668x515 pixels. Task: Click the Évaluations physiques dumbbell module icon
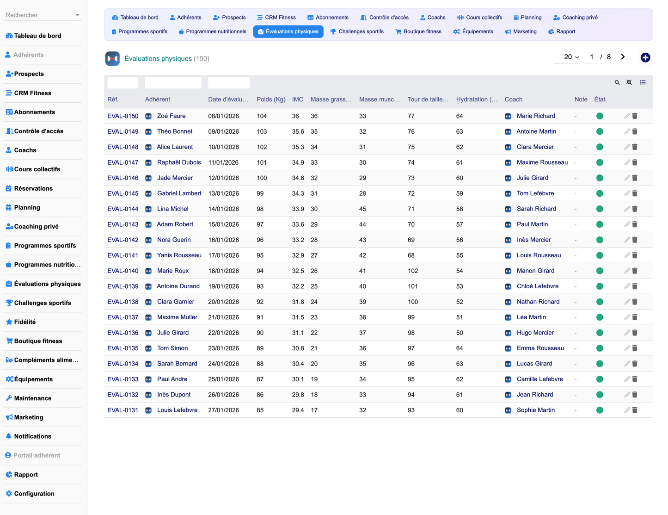point(112,59)
